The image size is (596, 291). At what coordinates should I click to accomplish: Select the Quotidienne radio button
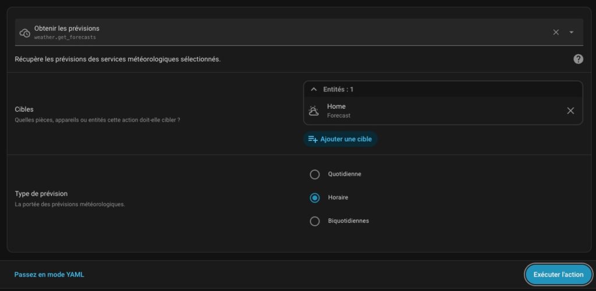click(x=315, y=174)
